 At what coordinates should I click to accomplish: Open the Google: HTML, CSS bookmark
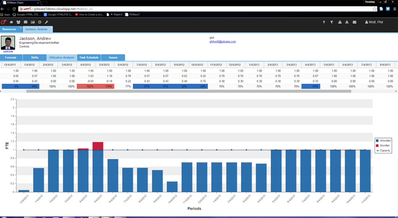pos(27,15)
